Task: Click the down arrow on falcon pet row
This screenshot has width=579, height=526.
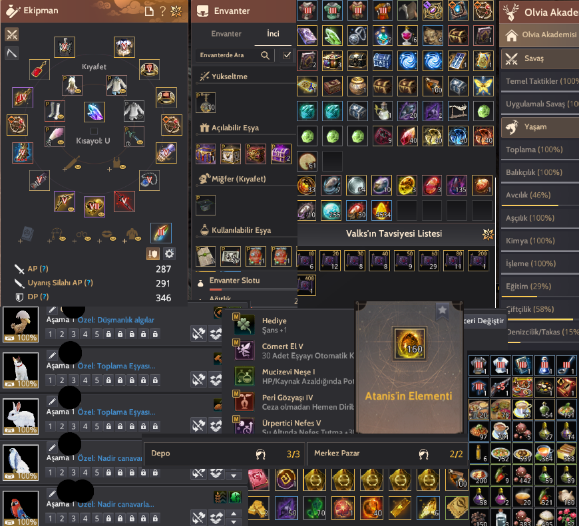Action: click(234, 476)
